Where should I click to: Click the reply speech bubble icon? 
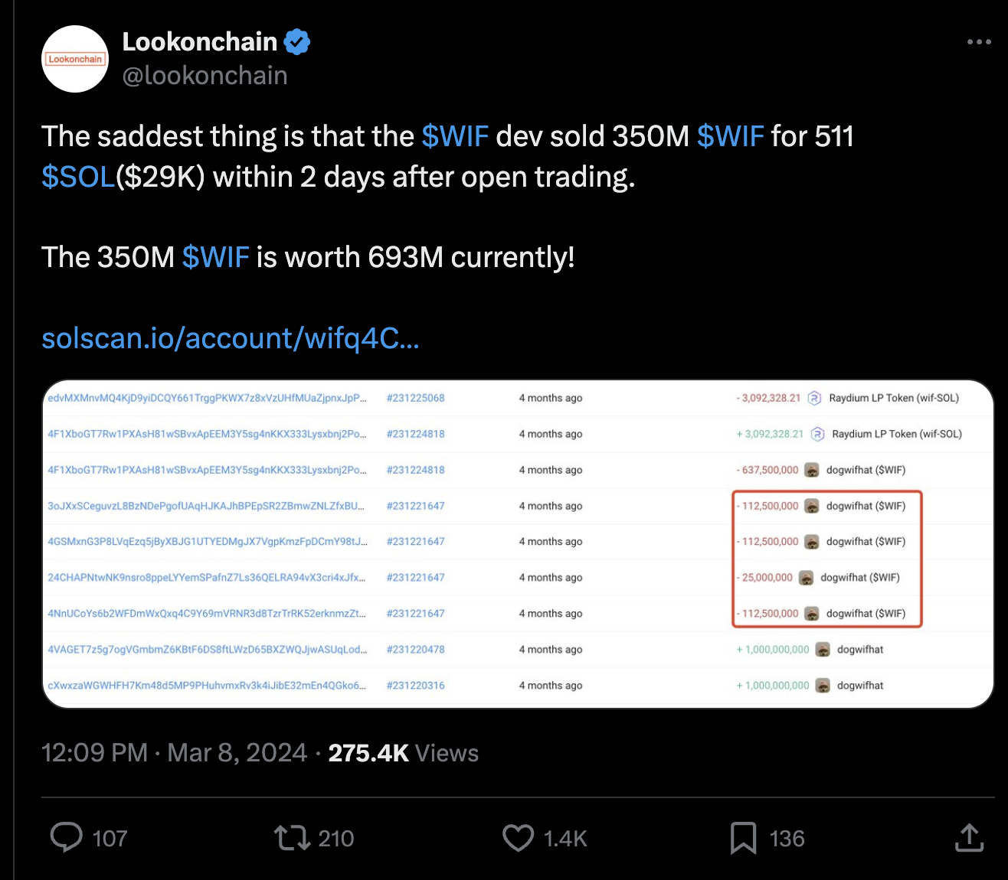67,838
